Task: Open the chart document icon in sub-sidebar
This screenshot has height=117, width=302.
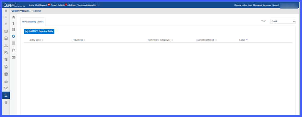Action: (x=13, y=50)
